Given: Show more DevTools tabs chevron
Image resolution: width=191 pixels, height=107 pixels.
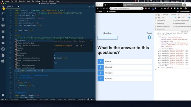Looking at the screenshot, I should (179, 15).
